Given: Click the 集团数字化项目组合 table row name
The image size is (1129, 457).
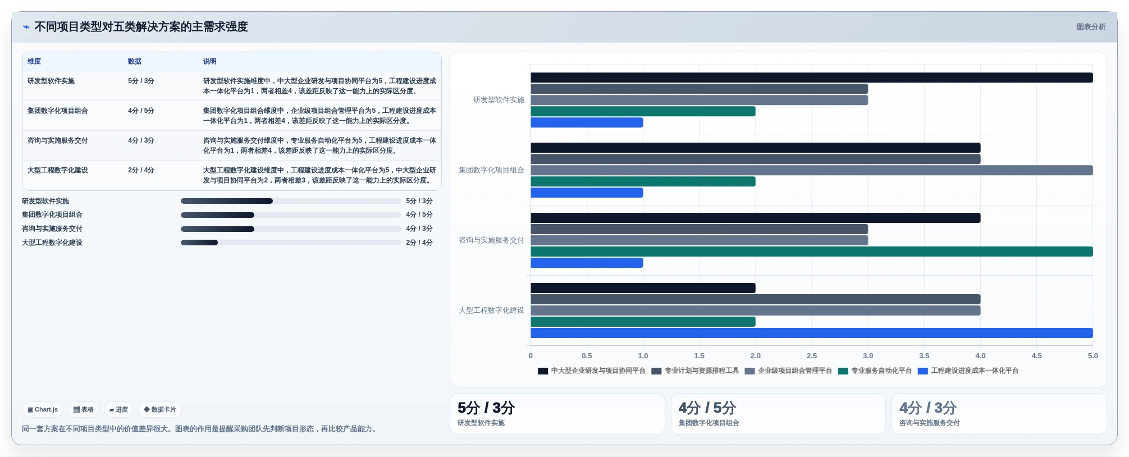Looking at the screenshot, I should tap(58, 111).
